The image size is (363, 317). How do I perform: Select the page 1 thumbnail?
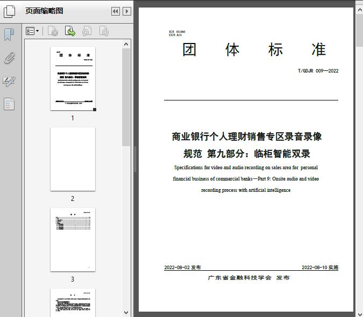pyautogui.click(x=73, y=78)
